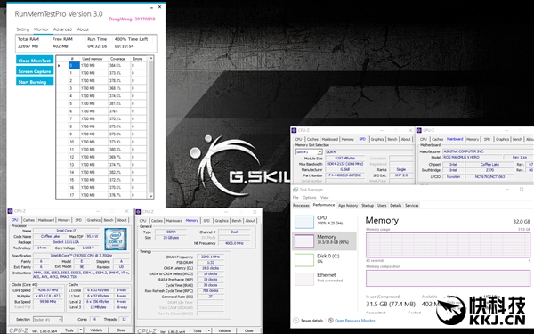Click Validate in the CPU-Z Memory window
Screen dimensions: 534x334
point(224,330)
